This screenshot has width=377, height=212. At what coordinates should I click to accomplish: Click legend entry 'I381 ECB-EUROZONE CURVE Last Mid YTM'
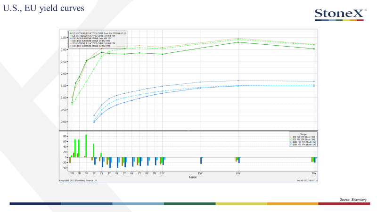point(91,38)
